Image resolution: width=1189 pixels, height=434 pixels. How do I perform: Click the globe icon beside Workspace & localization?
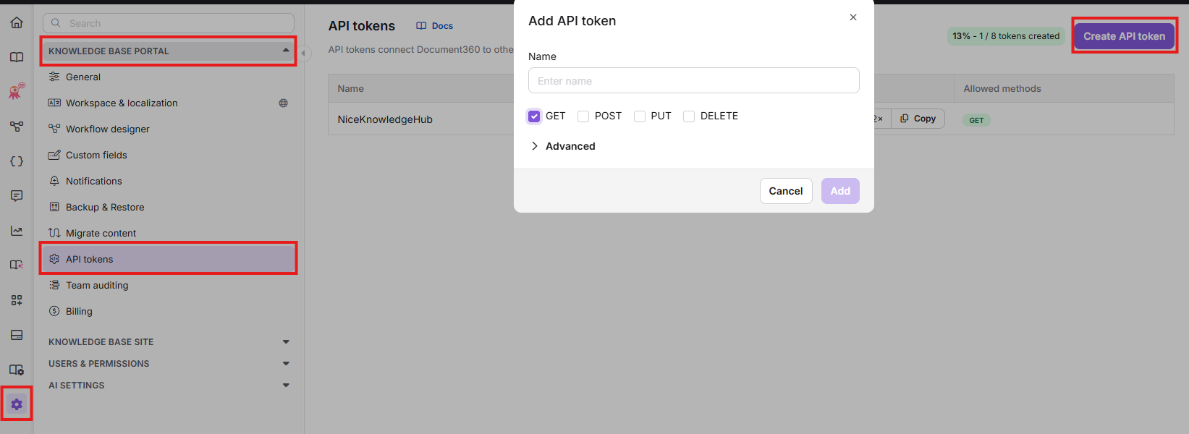click(284, 103)
